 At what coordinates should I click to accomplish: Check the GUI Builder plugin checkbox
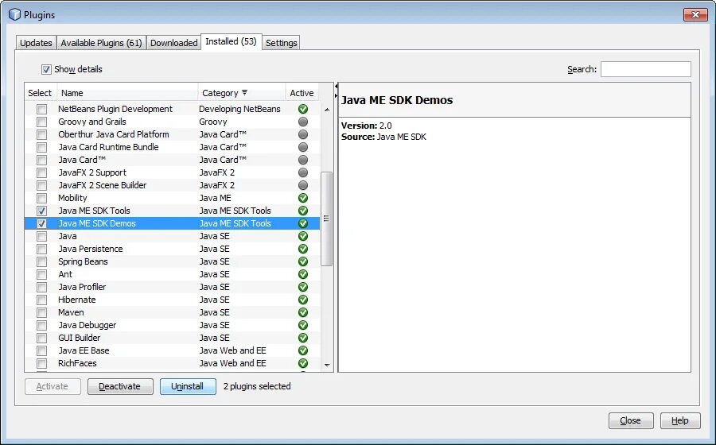click(41, 339)
